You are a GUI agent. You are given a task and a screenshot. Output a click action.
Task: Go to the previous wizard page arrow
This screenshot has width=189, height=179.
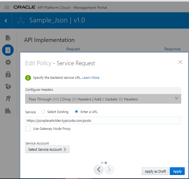point(99,169)
